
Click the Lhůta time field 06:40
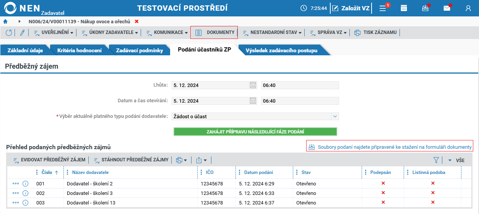(300, 85)
